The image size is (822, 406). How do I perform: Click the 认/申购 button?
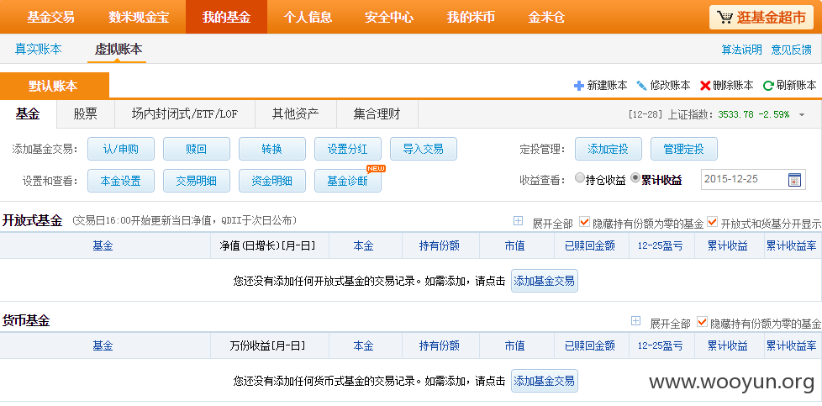pyautogui.click(x=121, y=149)
